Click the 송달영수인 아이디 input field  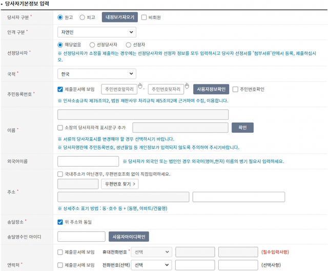pos(81,237)
